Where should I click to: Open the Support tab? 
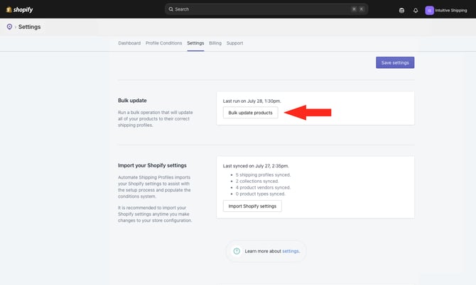tap(234, 43)
